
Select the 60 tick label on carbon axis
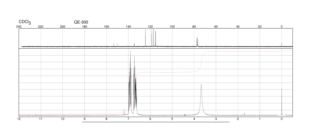click(x=216, y=27)
